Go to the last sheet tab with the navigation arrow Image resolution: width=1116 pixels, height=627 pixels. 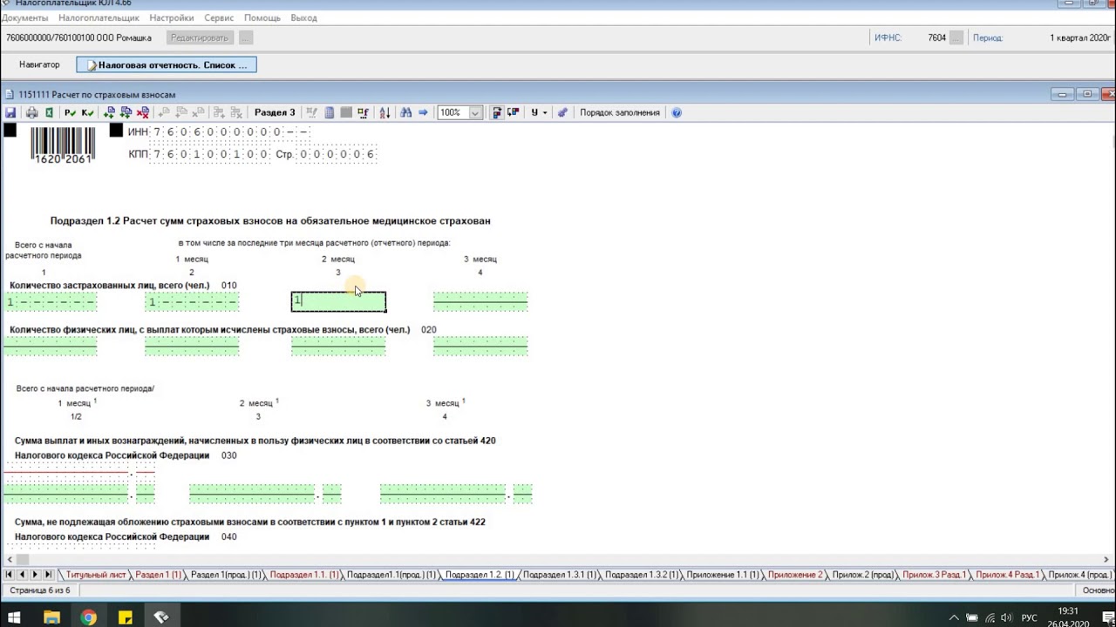(x=49, y=575)
